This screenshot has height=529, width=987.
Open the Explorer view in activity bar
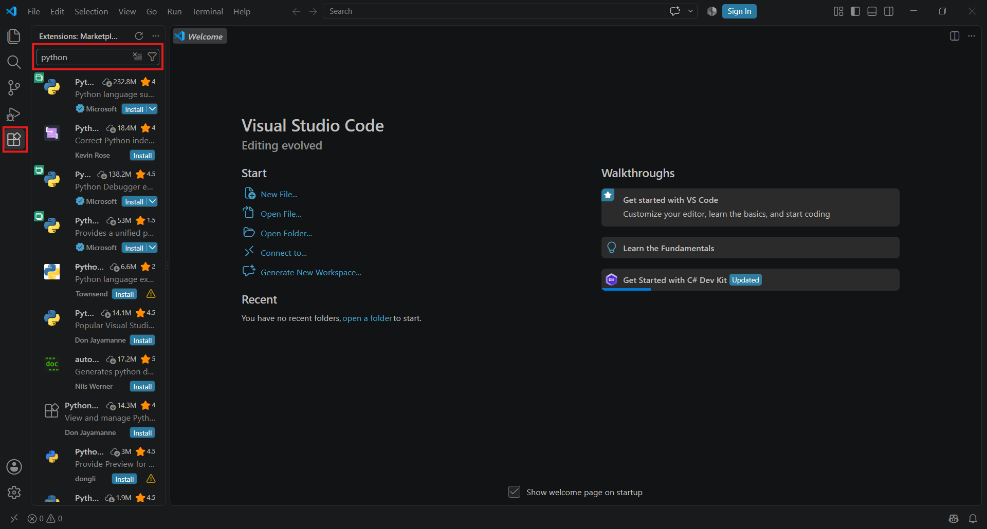click(14, 36)
